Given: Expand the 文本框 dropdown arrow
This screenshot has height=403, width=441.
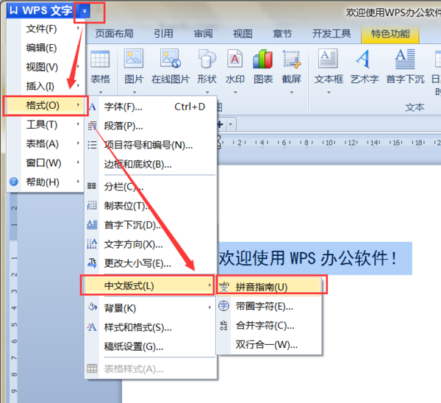Looking at the screenshot, I should click(x=329, y=93).
